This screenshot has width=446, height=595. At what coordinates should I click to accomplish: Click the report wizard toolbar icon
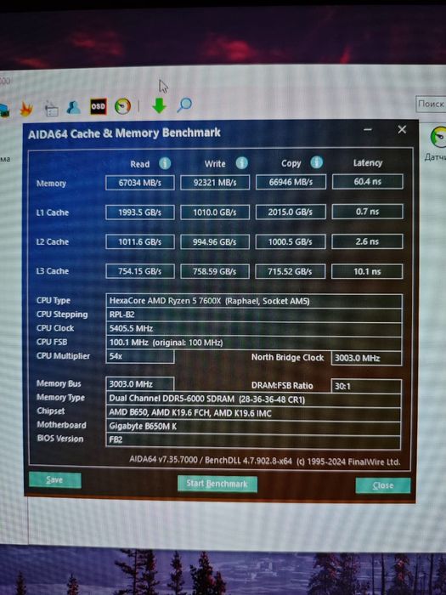51,109
